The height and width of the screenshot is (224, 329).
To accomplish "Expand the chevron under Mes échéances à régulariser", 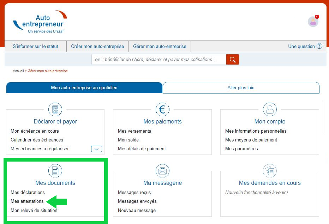I will [x=96, y=149].
